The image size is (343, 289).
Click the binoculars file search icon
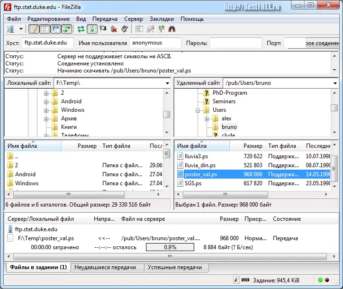pyautogui.click(x=171, y=29)
